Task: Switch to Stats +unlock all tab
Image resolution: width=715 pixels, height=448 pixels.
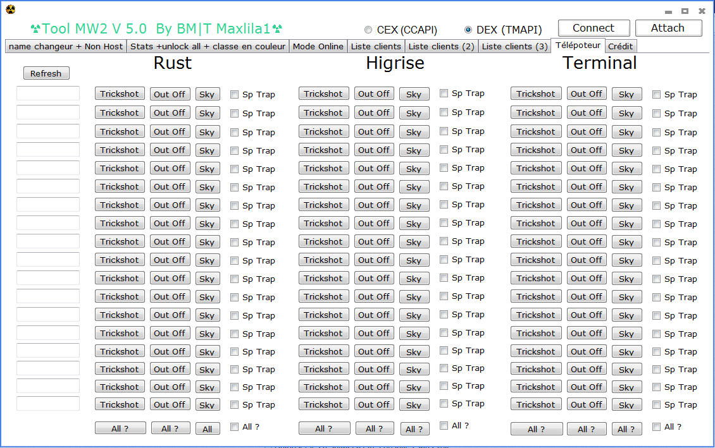Action: [x=208, y=46]
